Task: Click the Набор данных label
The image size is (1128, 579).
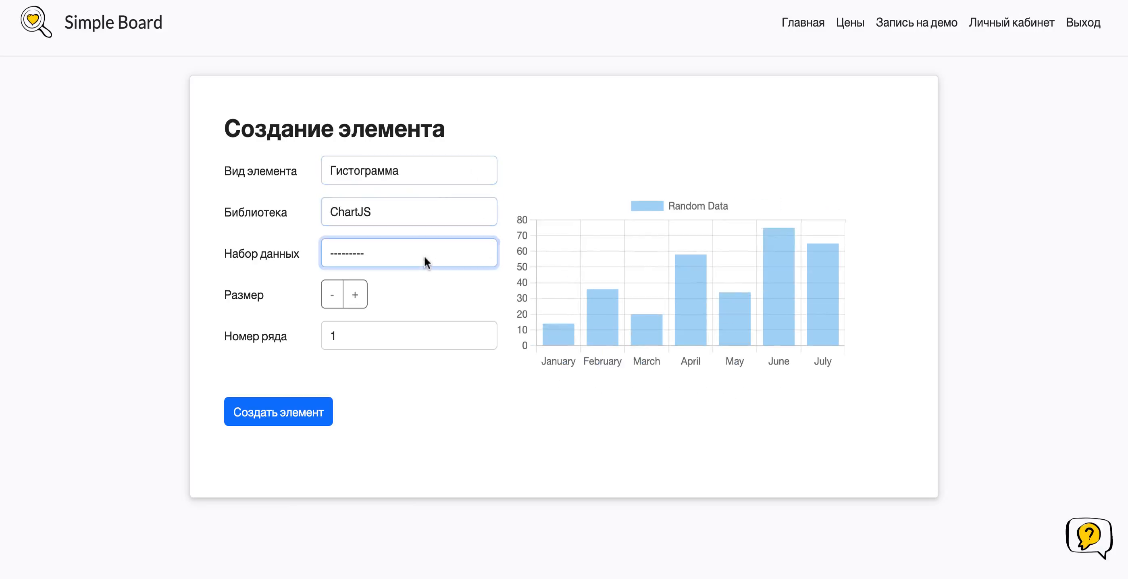Action: coord(261,254)
